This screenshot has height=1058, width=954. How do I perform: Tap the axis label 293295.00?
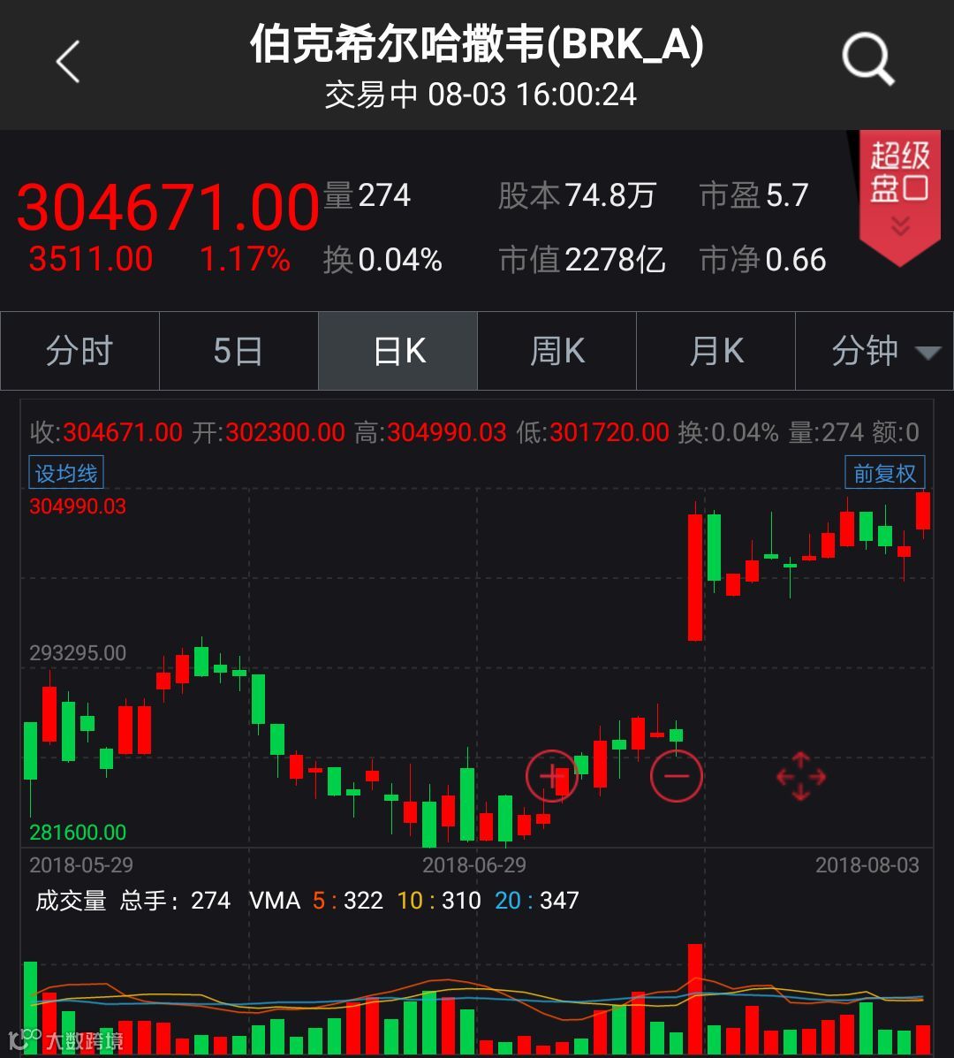(x=78, y=653)
